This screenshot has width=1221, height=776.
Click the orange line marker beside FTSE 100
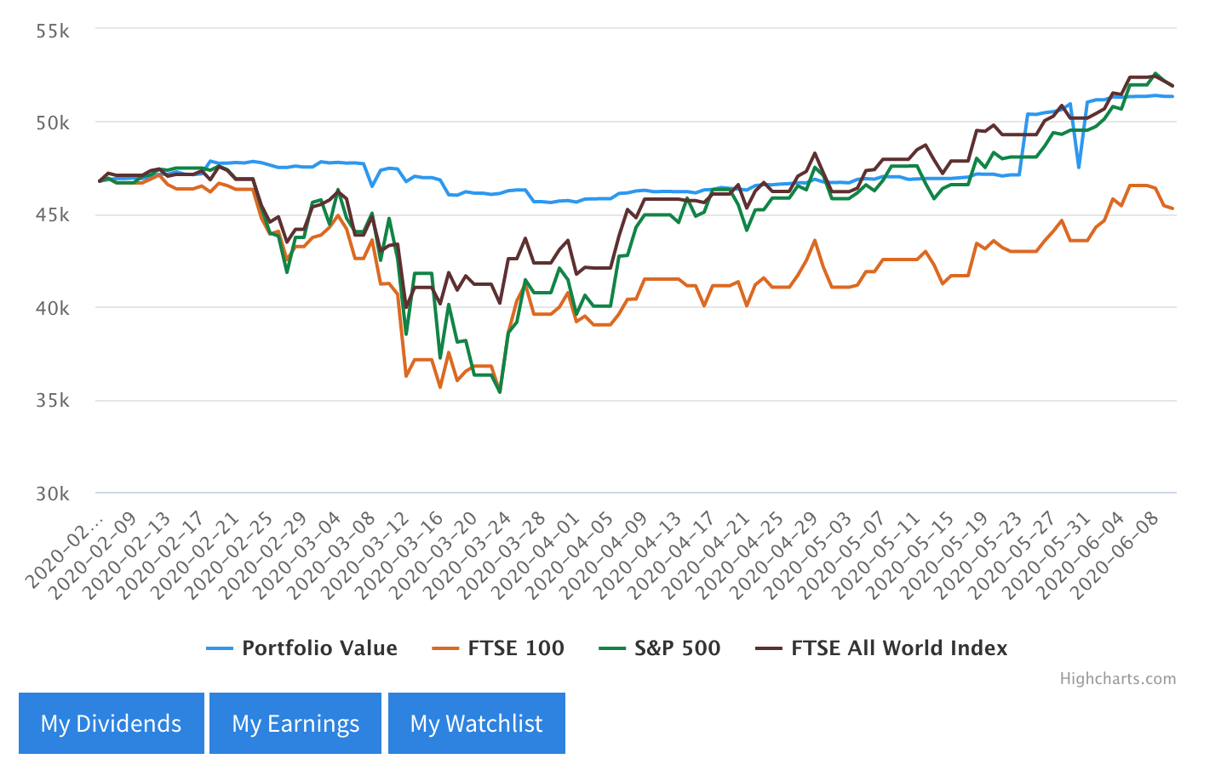click(447, 648)
